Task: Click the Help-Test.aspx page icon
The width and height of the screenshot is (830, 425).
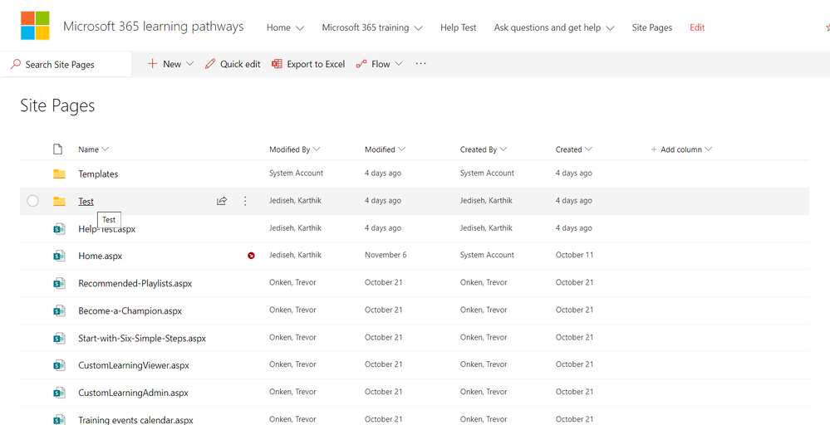Action: tap(59, 229)
